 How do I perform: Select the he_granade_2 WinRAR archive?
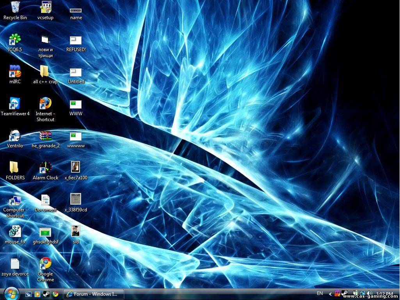[45, 136]
